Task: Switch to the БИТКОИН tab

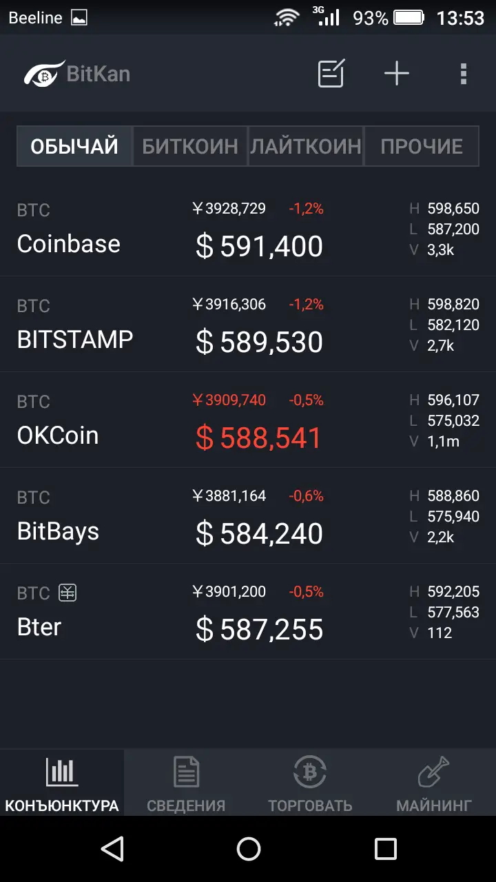Action: pos(190,146)
